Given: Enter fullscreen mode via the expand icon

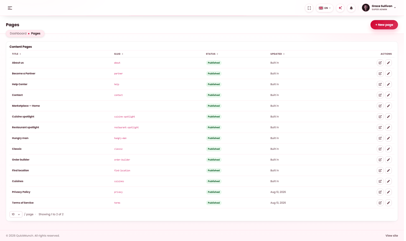Looking at the screenshot, I should (x=309, y=8).
